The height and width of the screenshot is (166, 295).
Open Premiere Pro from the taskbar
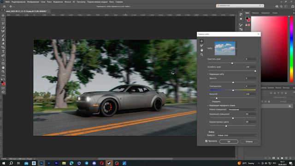tap(56, 163)
